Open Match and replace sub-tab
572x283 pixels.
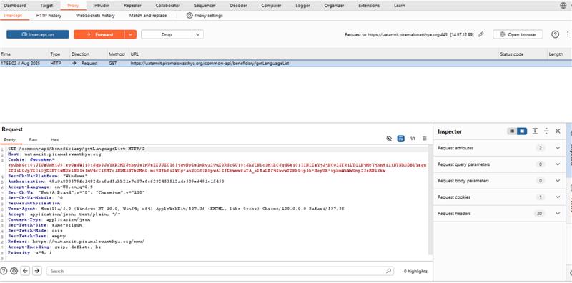tap(148, 16)
